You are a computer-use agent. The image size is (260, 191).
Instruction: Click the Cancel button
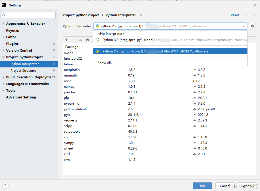coord(225,186)
